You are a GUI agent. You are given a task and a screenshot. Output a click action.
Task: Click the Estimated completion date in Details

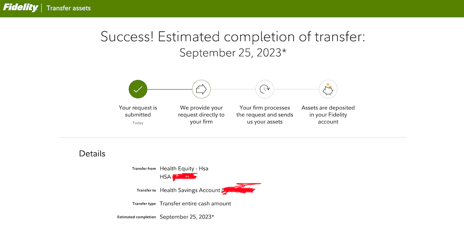187,217
